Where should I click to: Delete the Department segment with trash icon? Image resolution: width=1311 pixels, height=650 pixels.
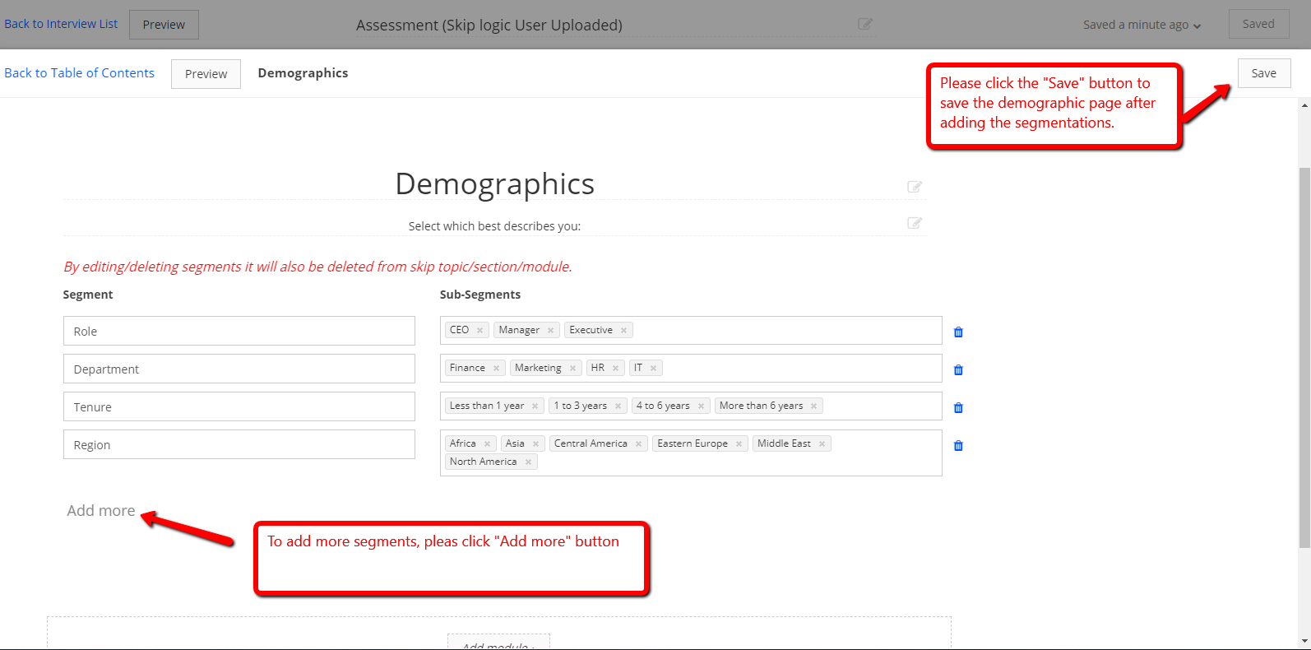click(958, 370)
